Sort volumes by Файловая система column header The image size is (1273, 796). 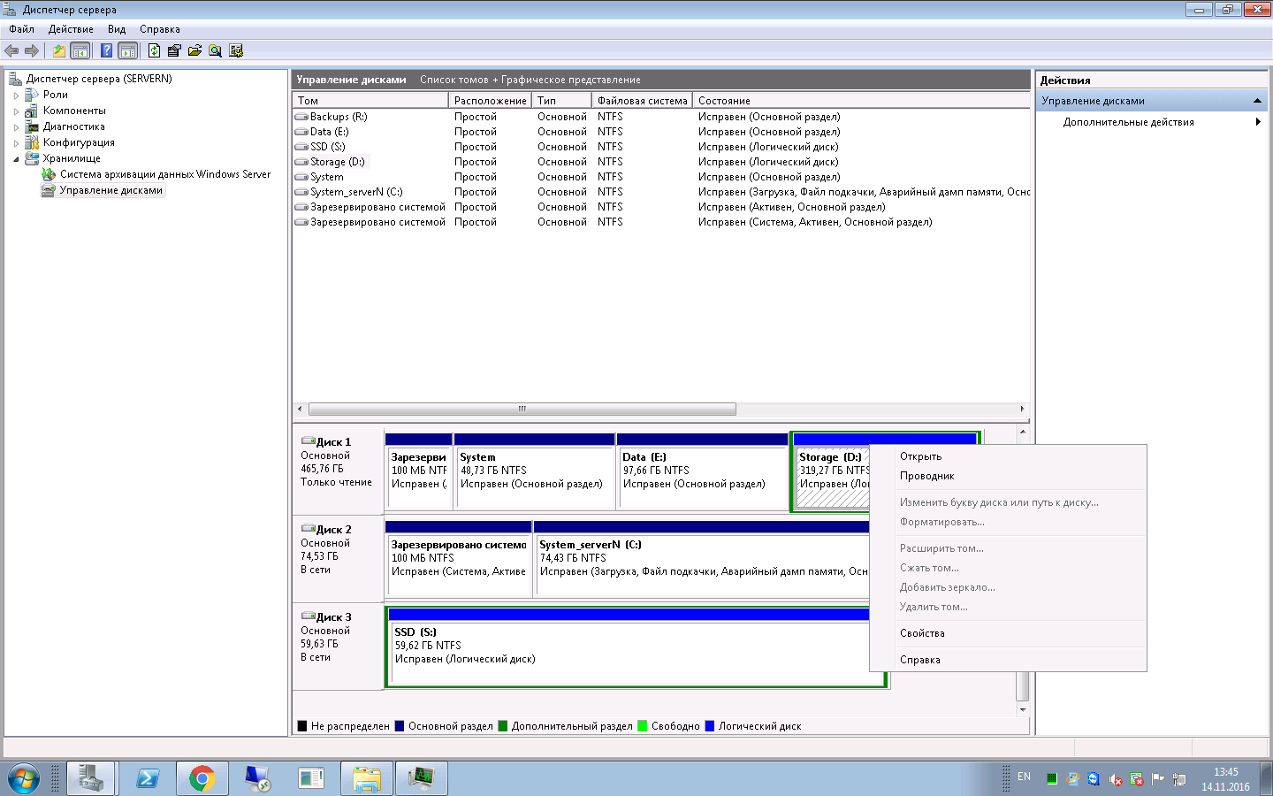pyautogui.click(x=642, y=101)
